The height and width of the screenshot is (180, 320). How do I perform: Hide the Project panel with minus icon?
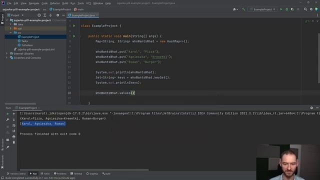coord(63,15)
